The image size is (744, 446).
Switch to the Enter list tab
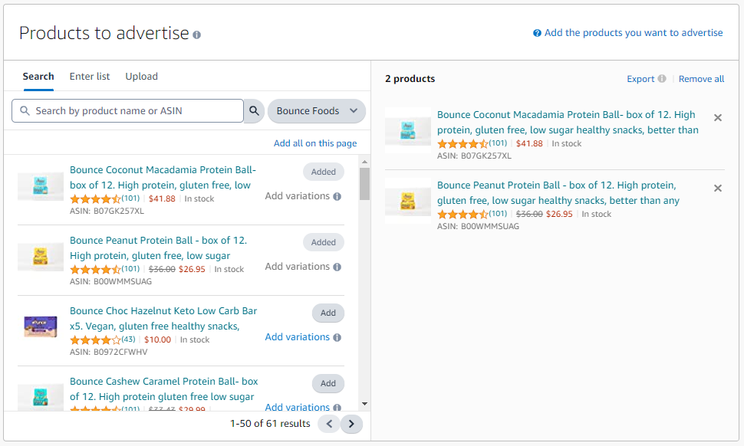coord(90,77)
